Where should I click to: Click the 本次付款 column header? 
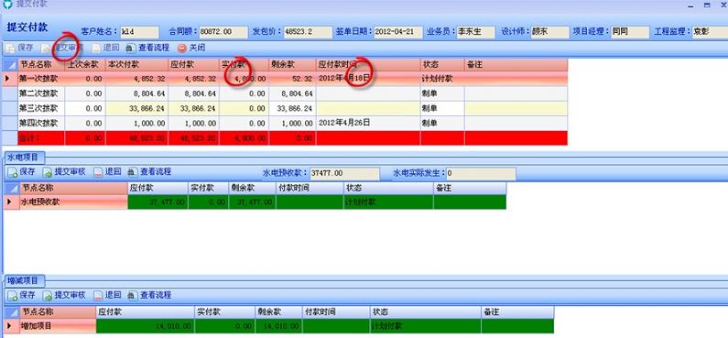(x=136, y=64)
